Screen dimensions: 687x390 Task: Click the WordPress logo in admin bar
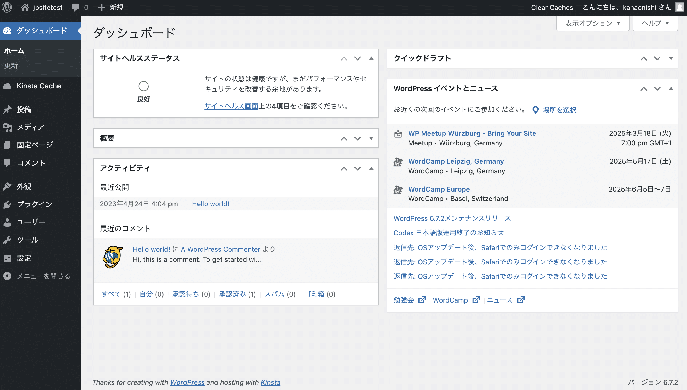tap(7, 7)
